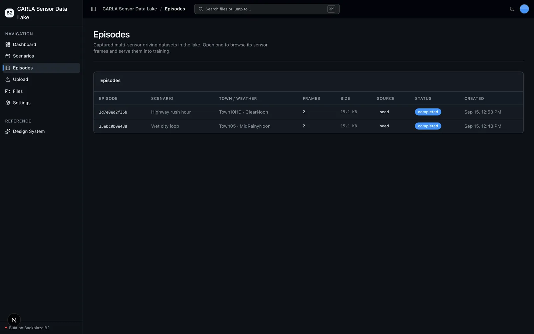Click the ⌘K shortcut badge
This screenshot has width=534, height=334.
tap(331, 9)
